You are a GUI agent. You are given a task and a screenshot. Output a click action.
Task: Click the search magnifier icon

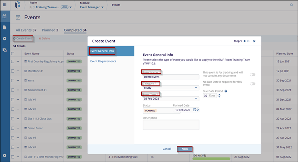pos(292,5)
